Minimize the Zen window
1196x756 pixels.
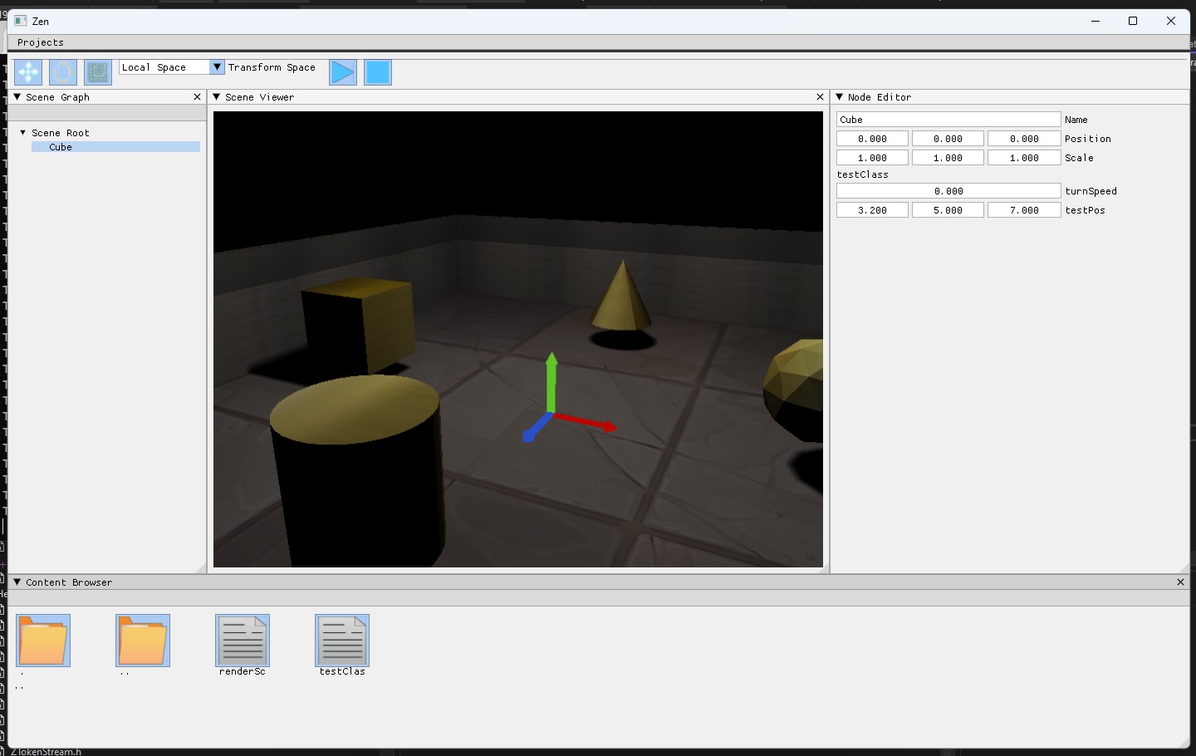(x=1096, y=21)
